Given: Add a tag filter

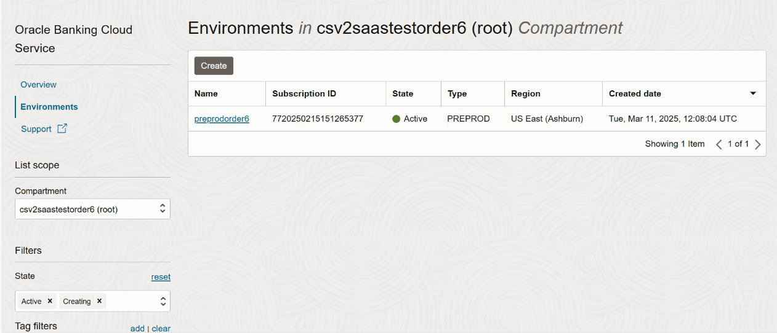Looking at the screenshot, I should click(137, 329).
